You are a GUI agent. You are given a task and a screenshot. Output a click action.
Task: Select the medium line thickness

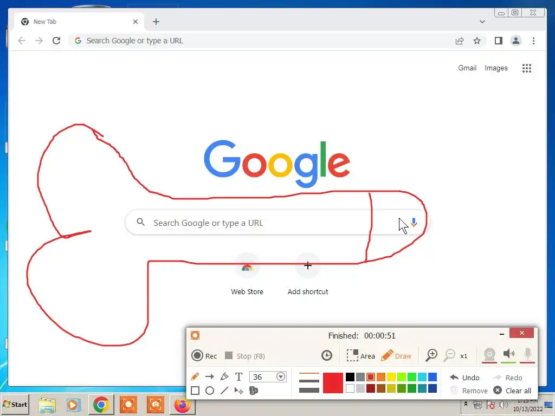pyautogui.click(x=309, y=381)
